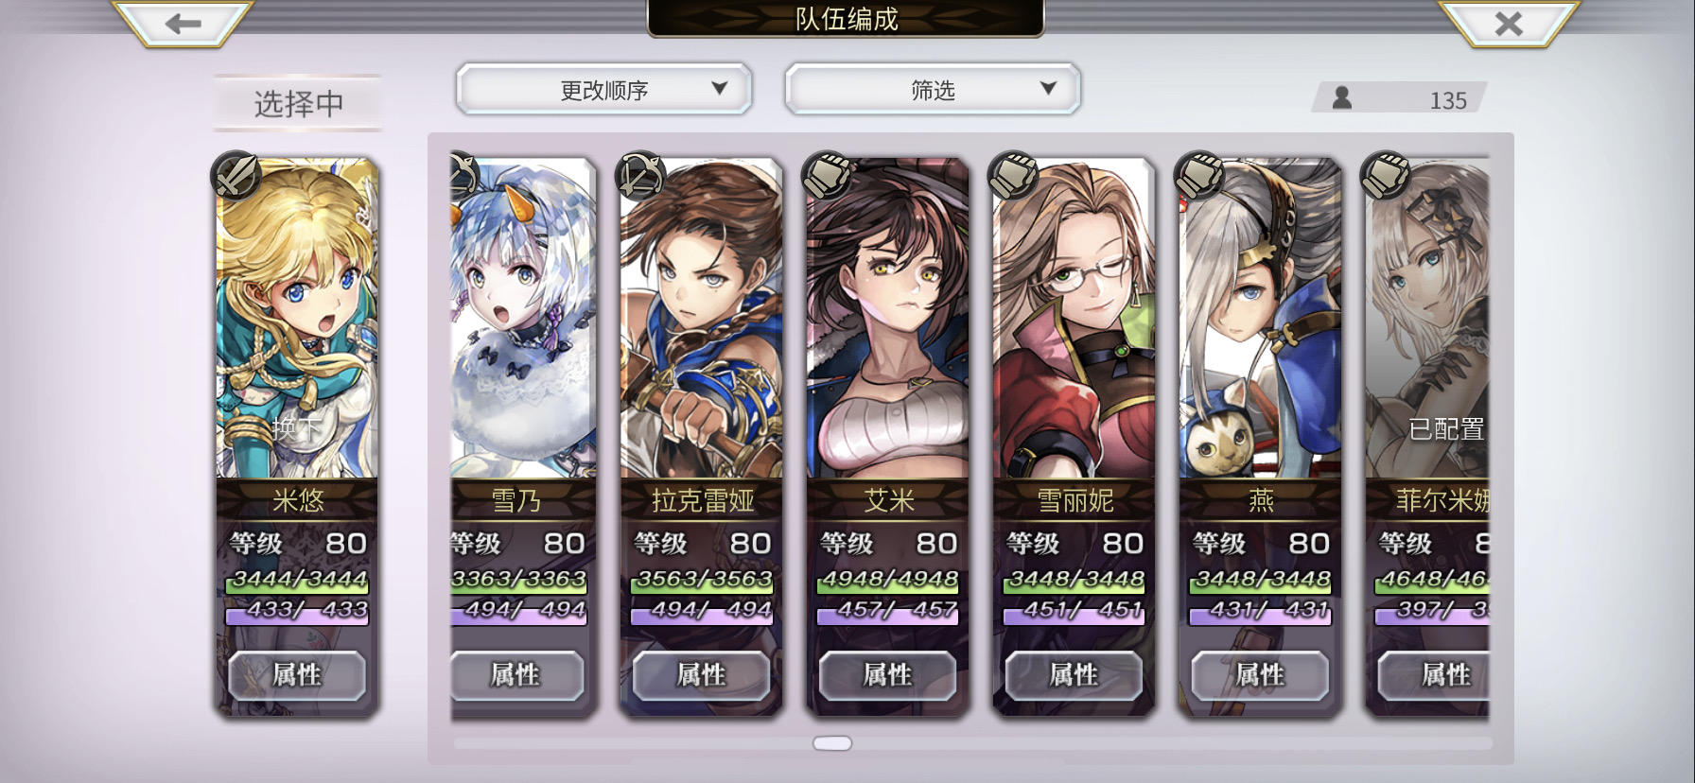This screenshot has width=1695, height=783.
Task: Open the 更改顺序 sort dropdown
Action: click(603, 90)
